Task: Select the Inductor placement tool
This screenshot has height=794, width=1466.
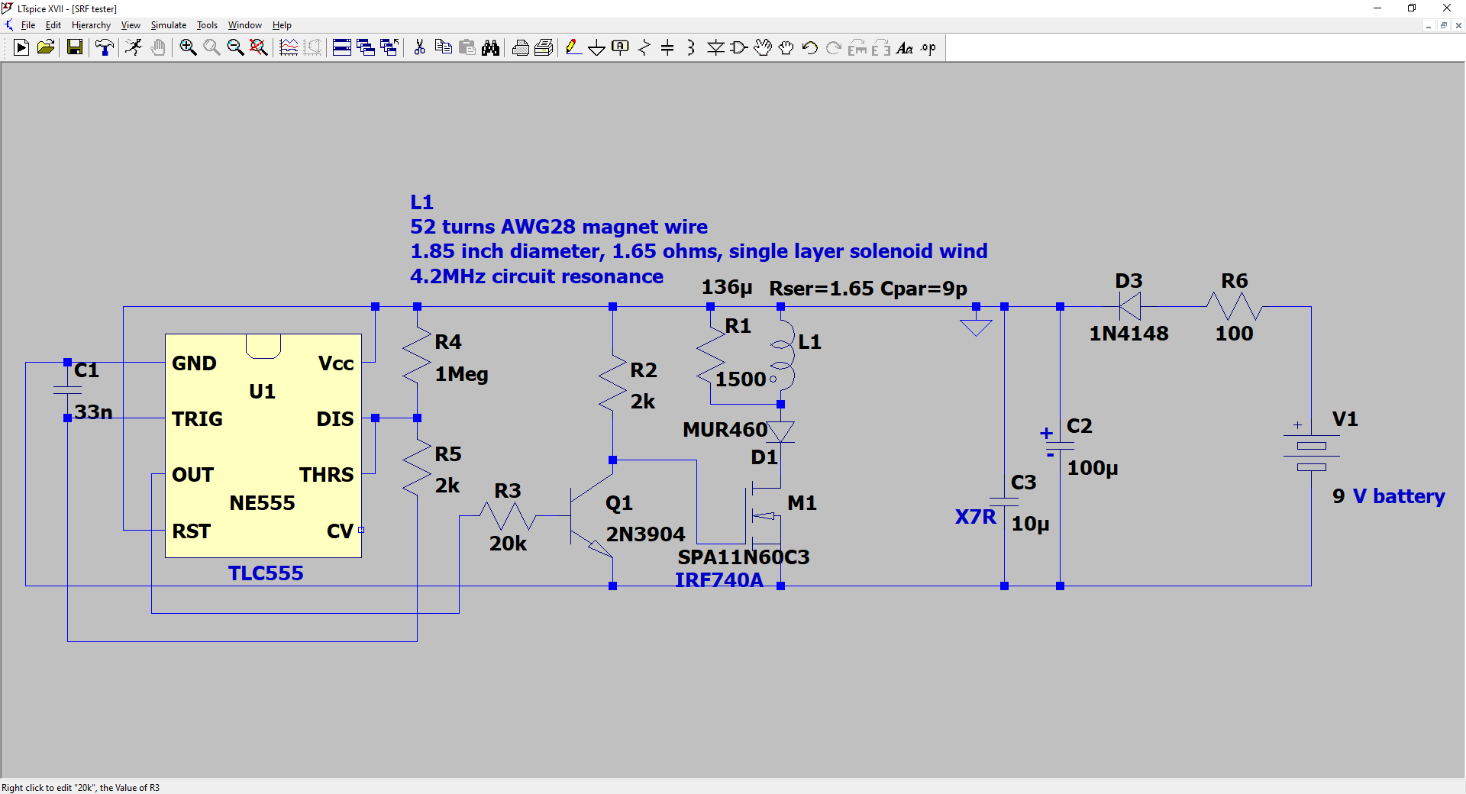Action: 691,48
